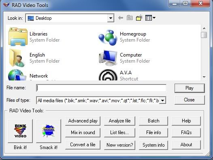Click the RAD Video Tools title bar icon

(6, 5)
